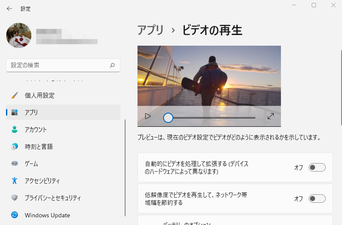Click the game controller icon

[x=15, y=163]
